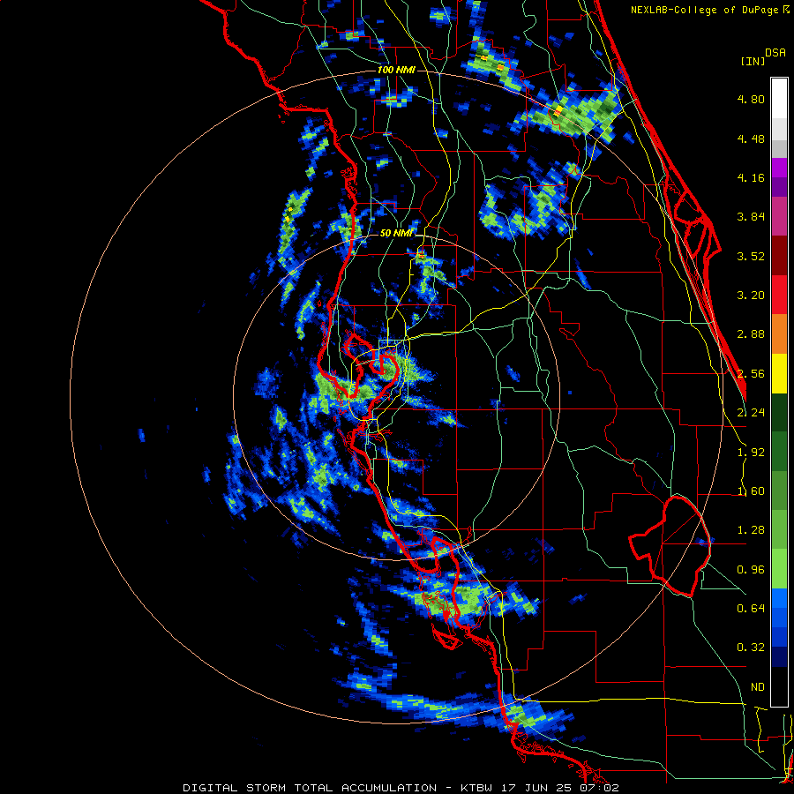The image size is (794, 794).
Task: Pick the darkest navy swatch beside 0.32
Action: click(779, 656)
